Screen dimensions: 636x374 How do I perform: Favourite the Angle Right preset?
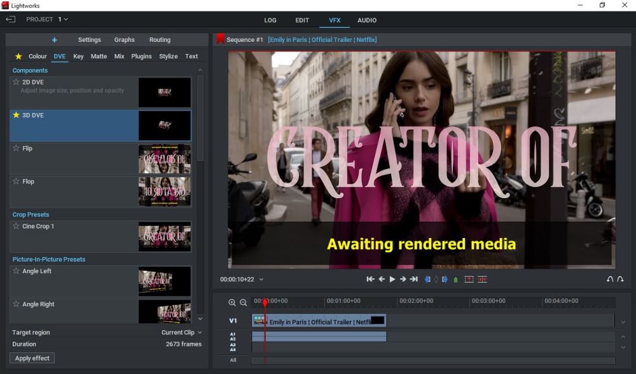[x=17, y=304]
